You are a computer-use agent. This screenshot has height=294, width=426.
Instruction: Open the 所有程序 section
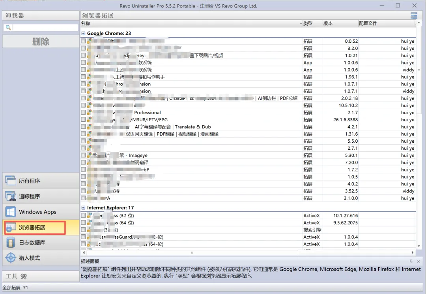(x=41, y=181)
